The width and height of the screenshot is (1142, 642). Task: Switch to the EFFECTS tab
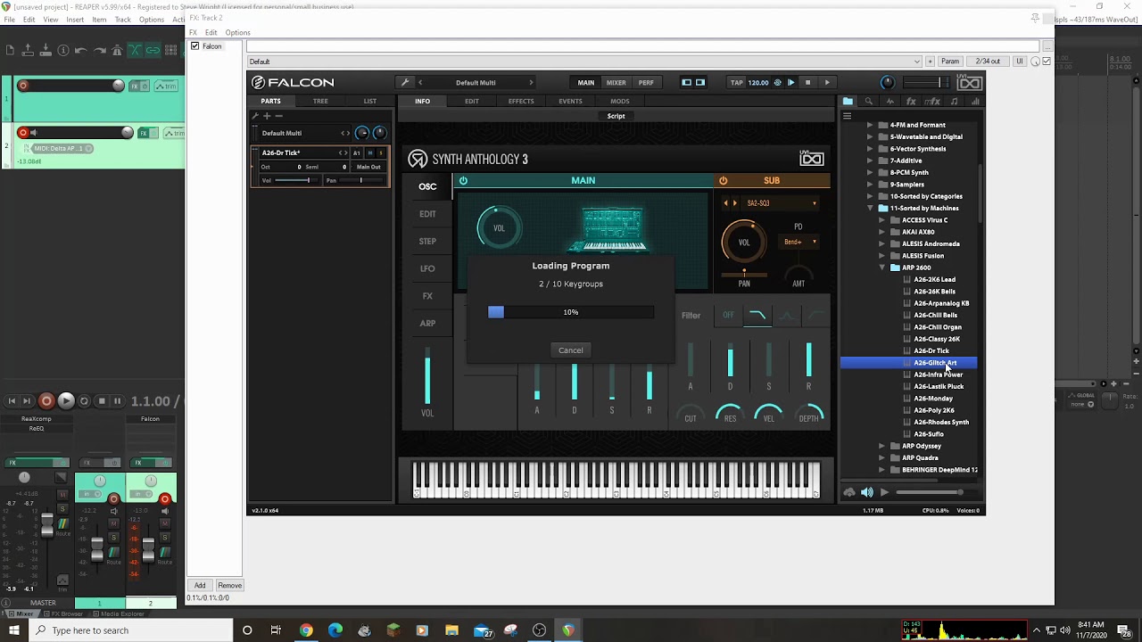tap(521, 101)
